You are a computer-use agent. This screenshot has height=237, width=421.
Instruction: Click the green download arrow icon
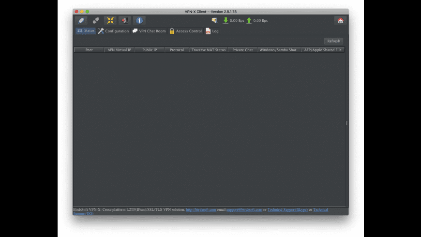(x=226, y=20)
